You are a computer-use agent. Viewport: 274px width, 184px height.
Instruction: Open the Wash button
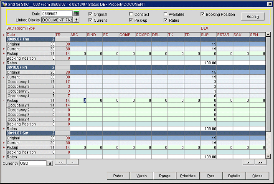pyautogui.click(x=141, y=176)
